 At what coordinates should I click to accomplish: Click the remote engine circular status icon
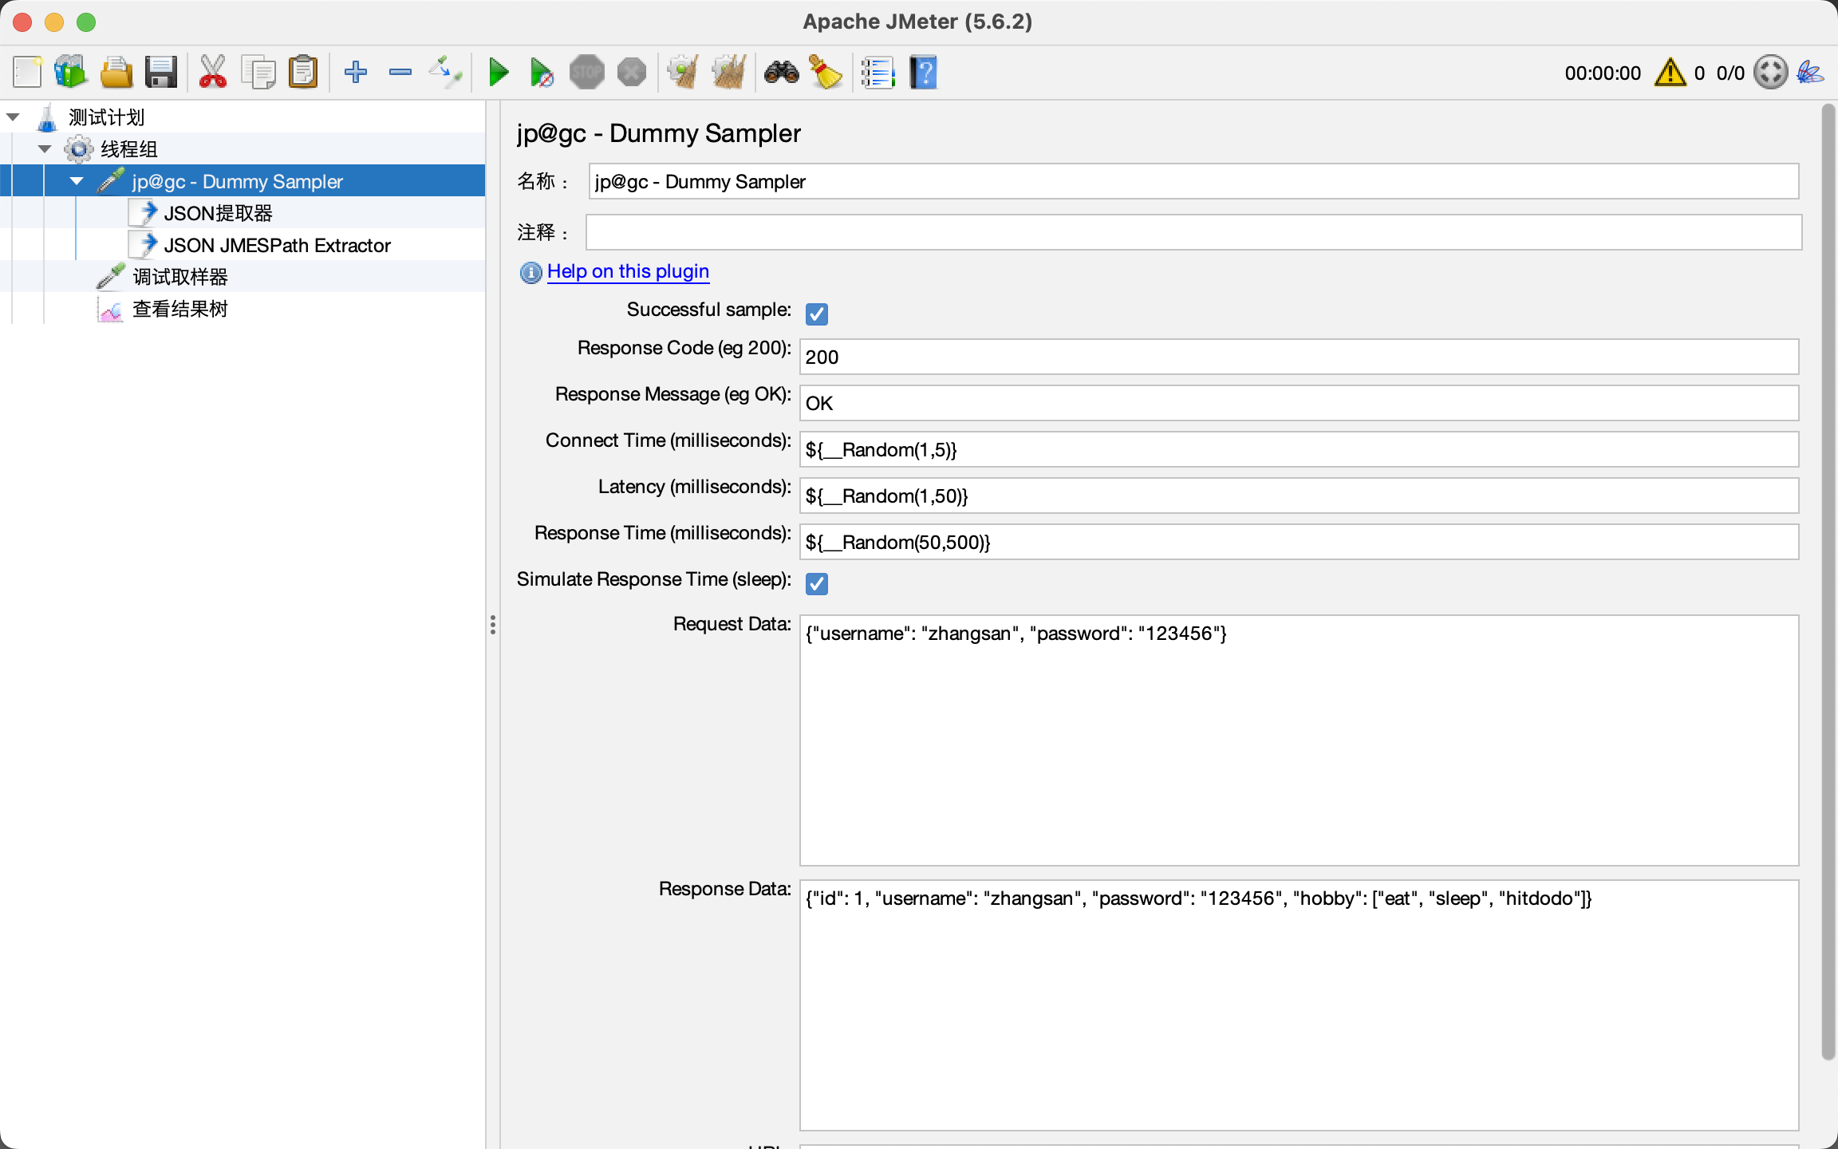point(1771,73)
